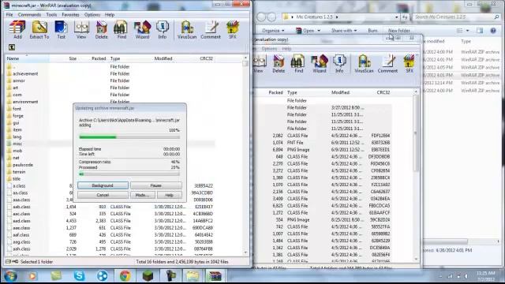Open the Explorer change-view dropdown arrow
This screenshot has height=284, width=505.
468,30
